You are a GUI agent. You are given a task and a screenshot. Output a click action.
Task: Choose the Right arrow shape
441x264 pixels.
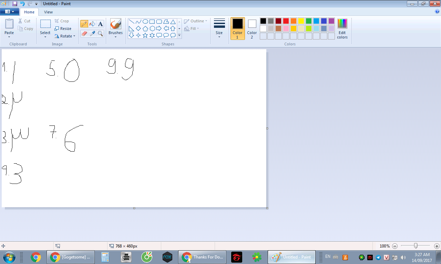[x=159, y=29]
